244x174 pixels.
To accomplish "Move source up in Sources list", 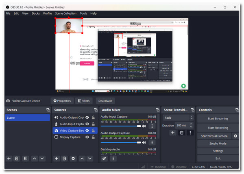I will (x=82, y=159).
